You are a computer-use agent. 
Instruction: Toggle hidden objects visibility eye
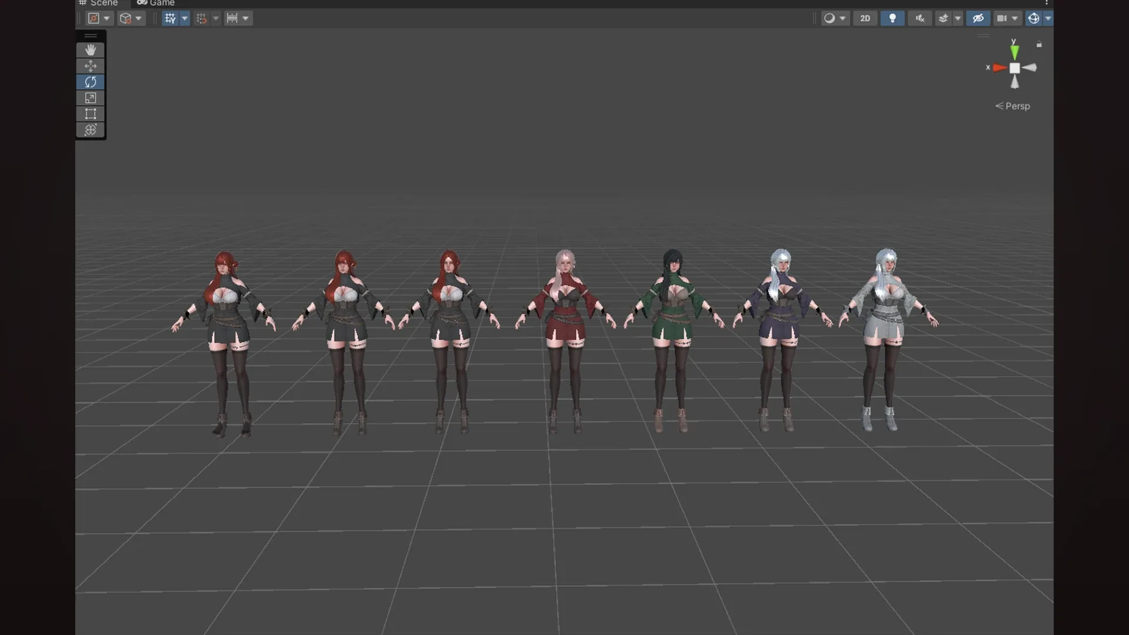(x=978, y=18)
